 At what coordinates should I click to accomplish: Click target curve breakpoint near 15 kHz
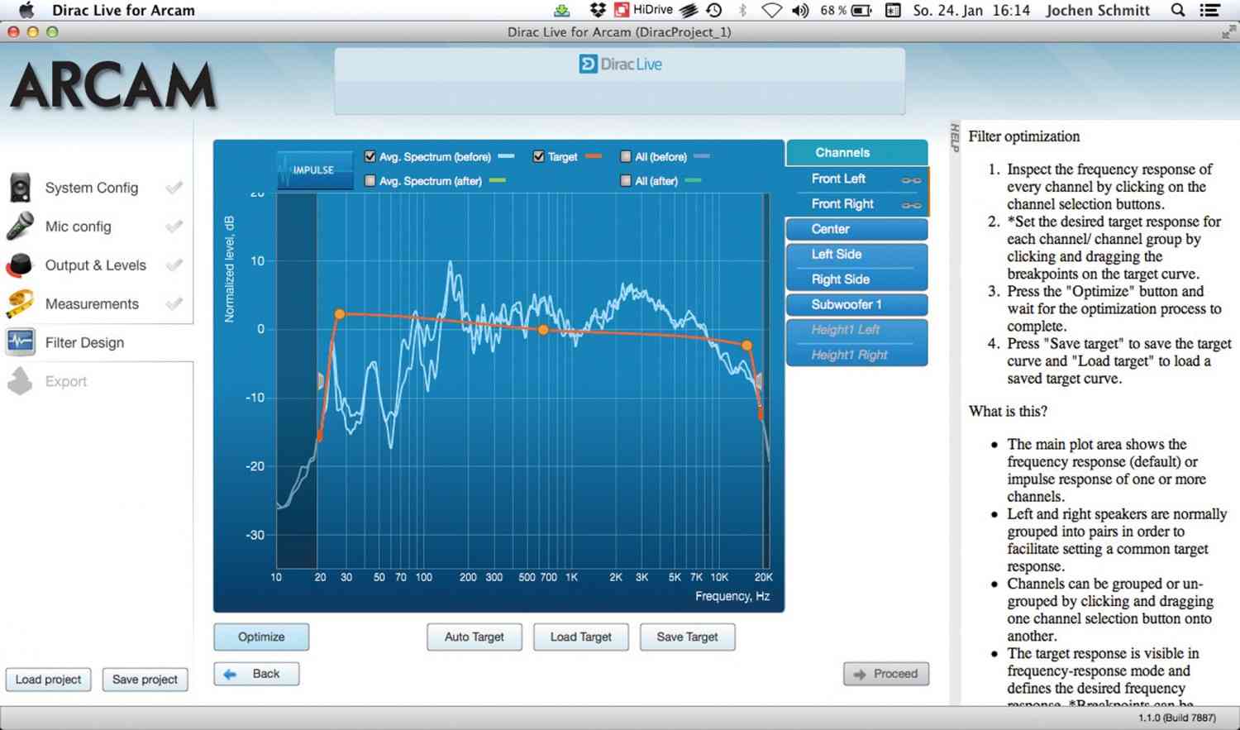[746, 346]
